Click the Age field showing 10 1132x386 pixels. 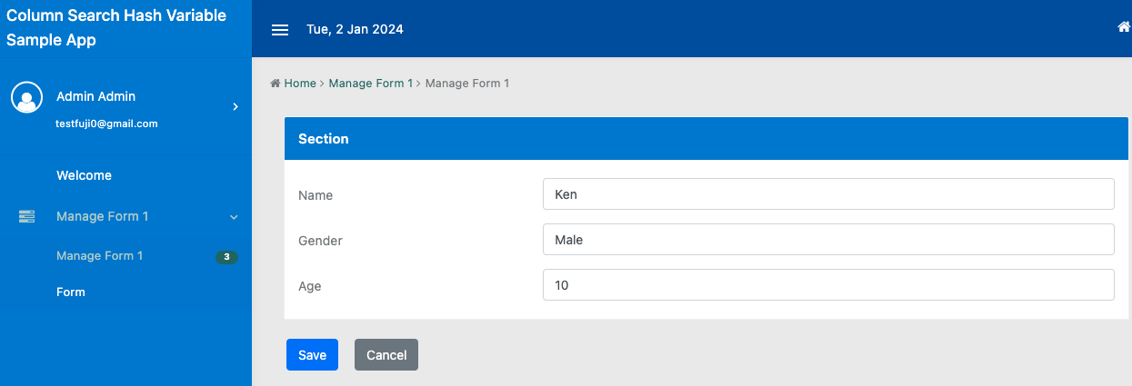(x=827, y=285)
